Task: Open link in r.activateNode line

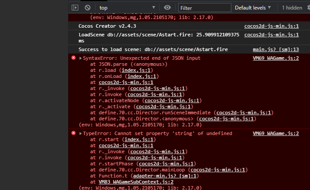Action: (x=172, y=100)
